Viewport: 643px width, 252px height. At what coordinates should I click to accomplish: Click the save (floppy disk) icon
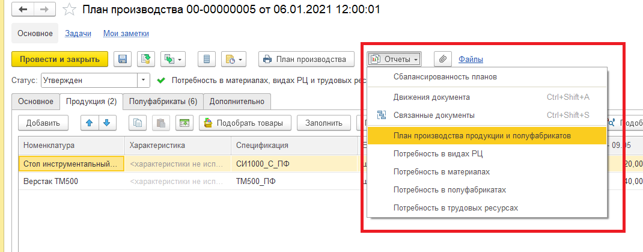(123, 59)
